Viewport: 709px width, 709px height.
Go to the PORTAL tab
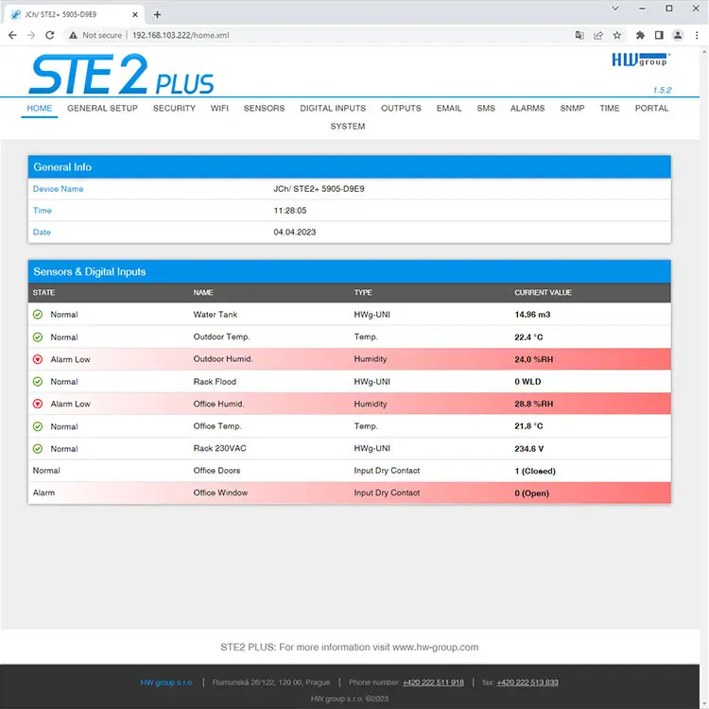click(x=651, y=108)
